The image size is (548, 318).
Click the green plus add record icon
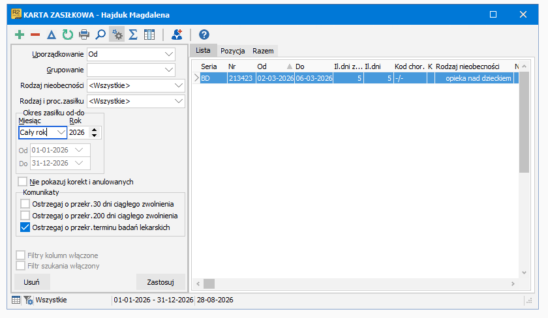(x=20, y=35)
